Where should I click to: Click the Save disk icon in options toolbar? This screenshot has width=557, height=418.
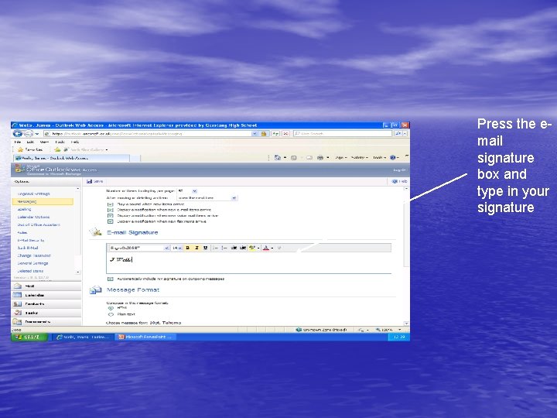[x=90, y=181]
